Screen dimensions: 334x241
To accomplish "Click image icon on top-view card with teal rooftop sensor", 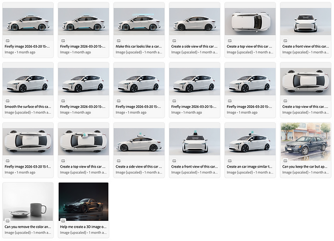I will click(63, 161).
